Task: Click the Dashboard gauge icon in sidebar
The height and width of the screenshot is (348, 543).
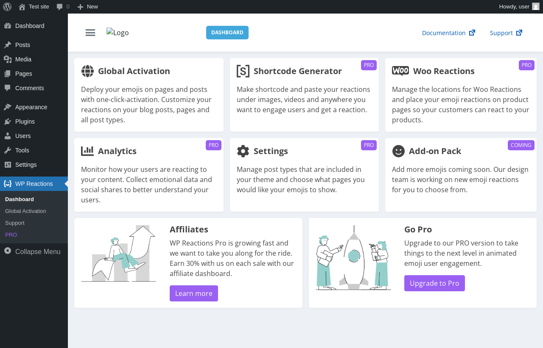Action: 8,26
